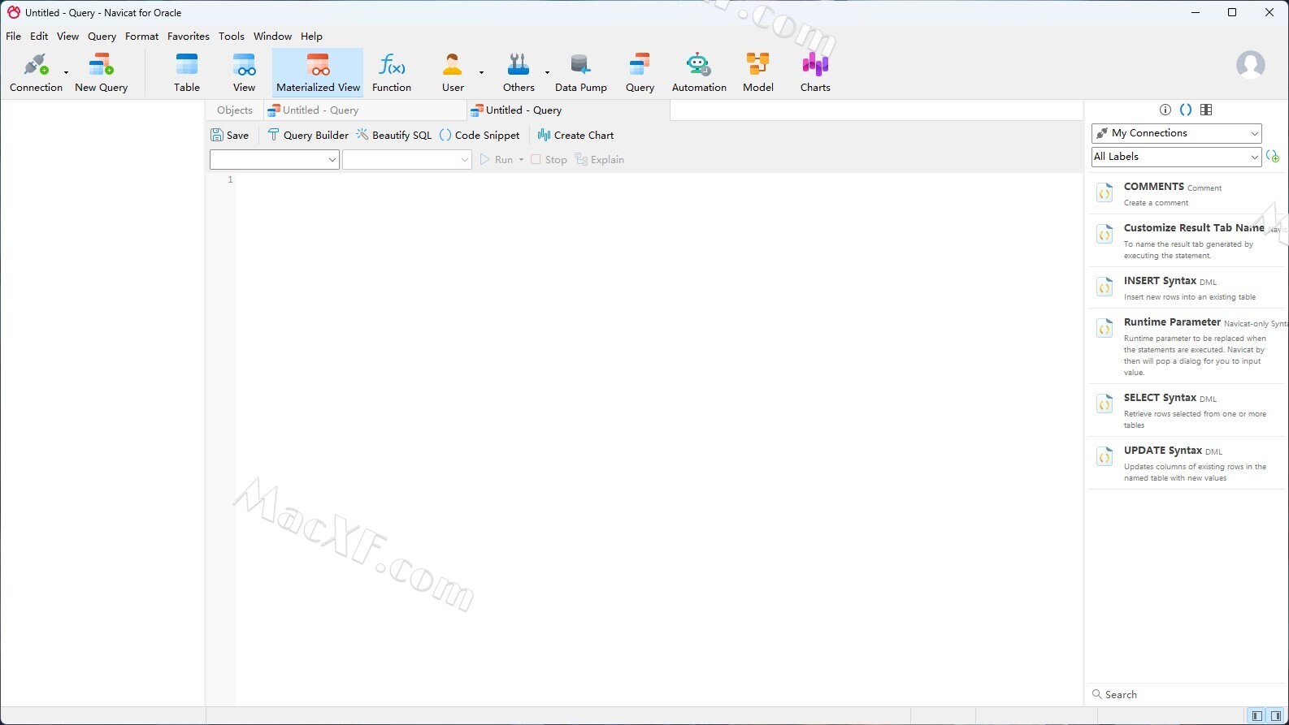The height and width of the screenshot is (725, 1289).
Task: Open the File menu
Action: point(14,37)
